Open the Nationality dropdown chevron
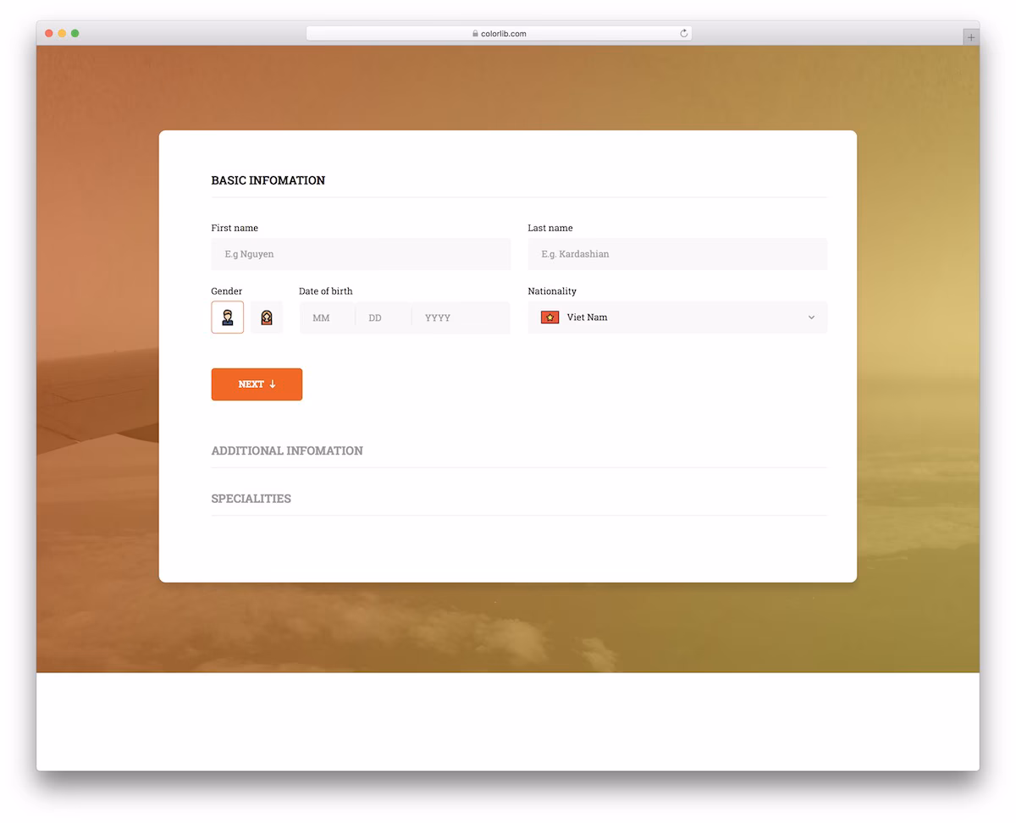This screenshot has height=823, width=1016. (811, 318)
